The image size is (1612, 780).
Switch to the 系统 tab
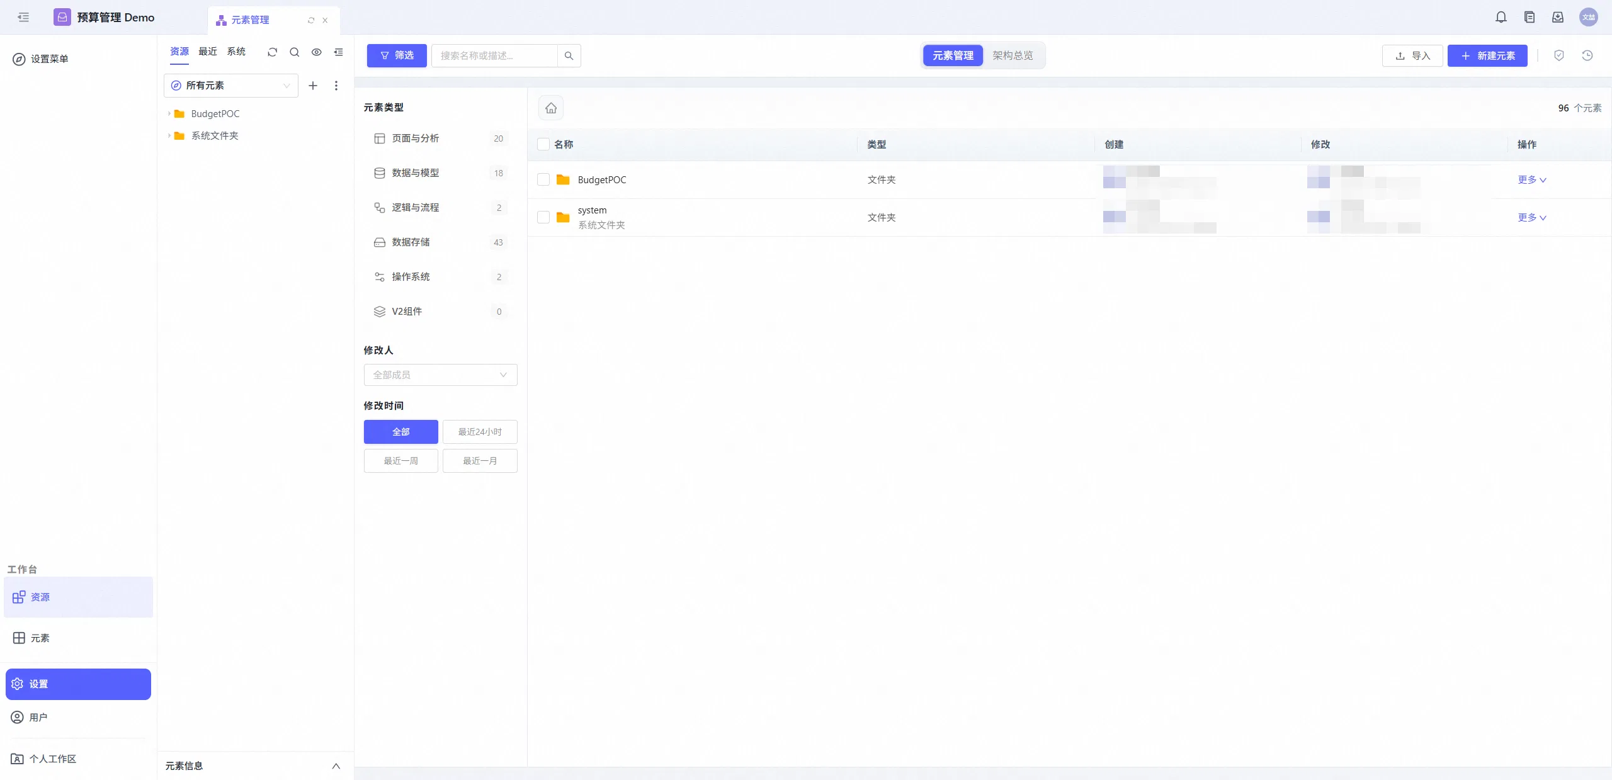[x=236, y=52]
